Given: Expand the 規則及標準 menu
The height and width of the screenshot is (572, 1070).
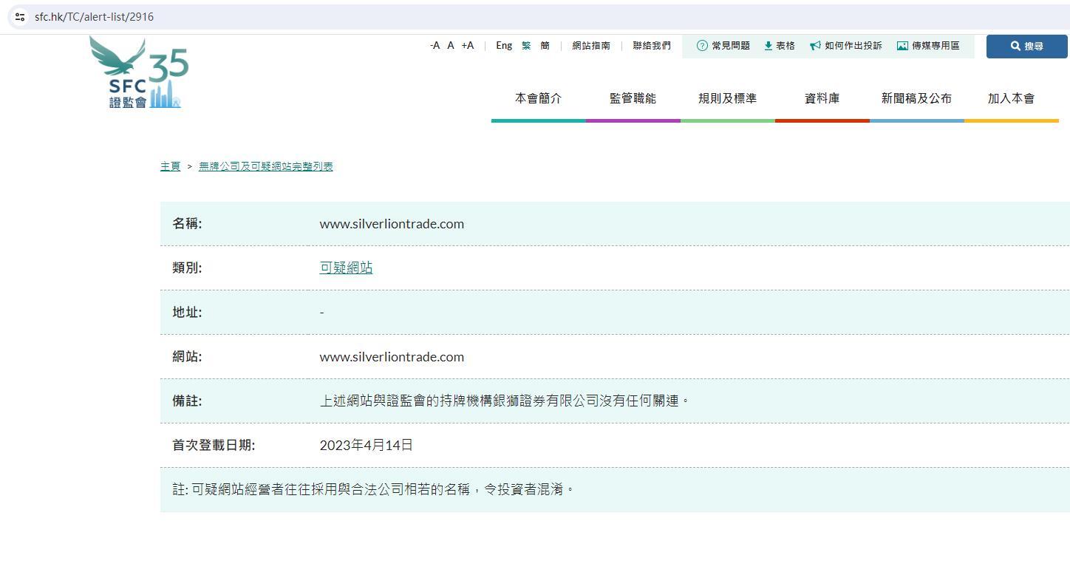Looking at the screenshot, I should [x=727, y=98].
